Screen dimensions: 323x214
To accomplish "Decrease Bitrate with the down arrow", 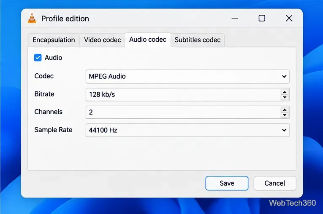I will click(285, 97).
